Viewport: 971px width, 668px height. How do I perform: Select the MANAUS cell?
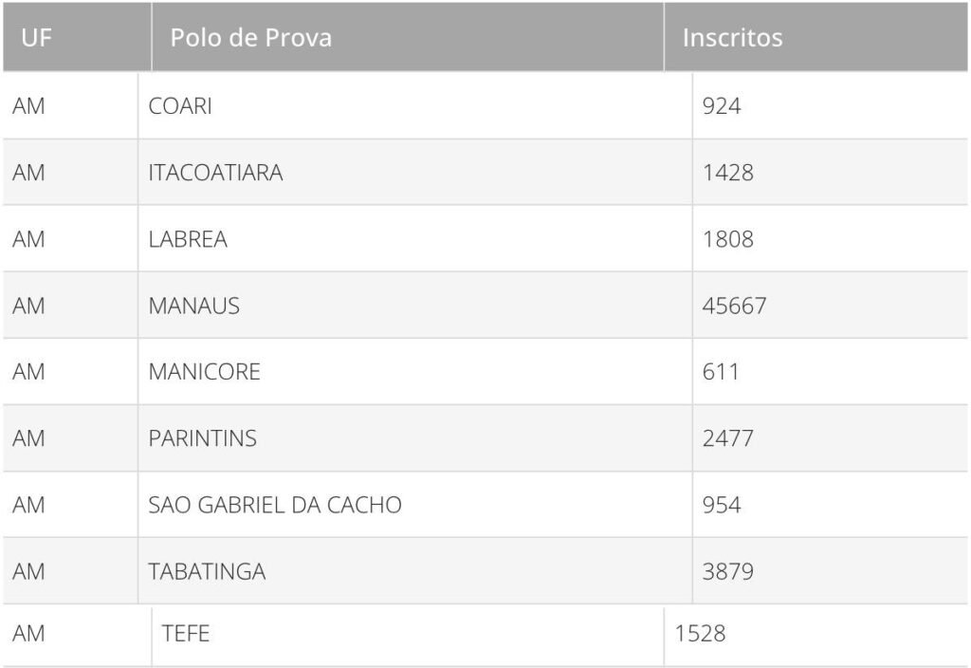194,306
